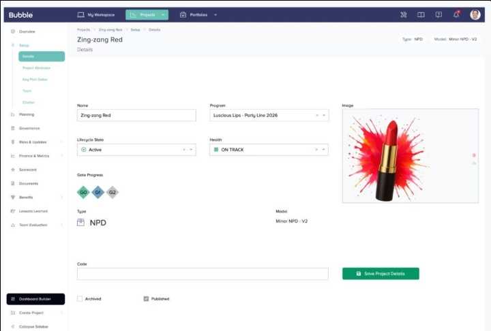This screenshot has height=331, width=491.
Task: Click Create Project in the sidebar
Action: point(31,313)
